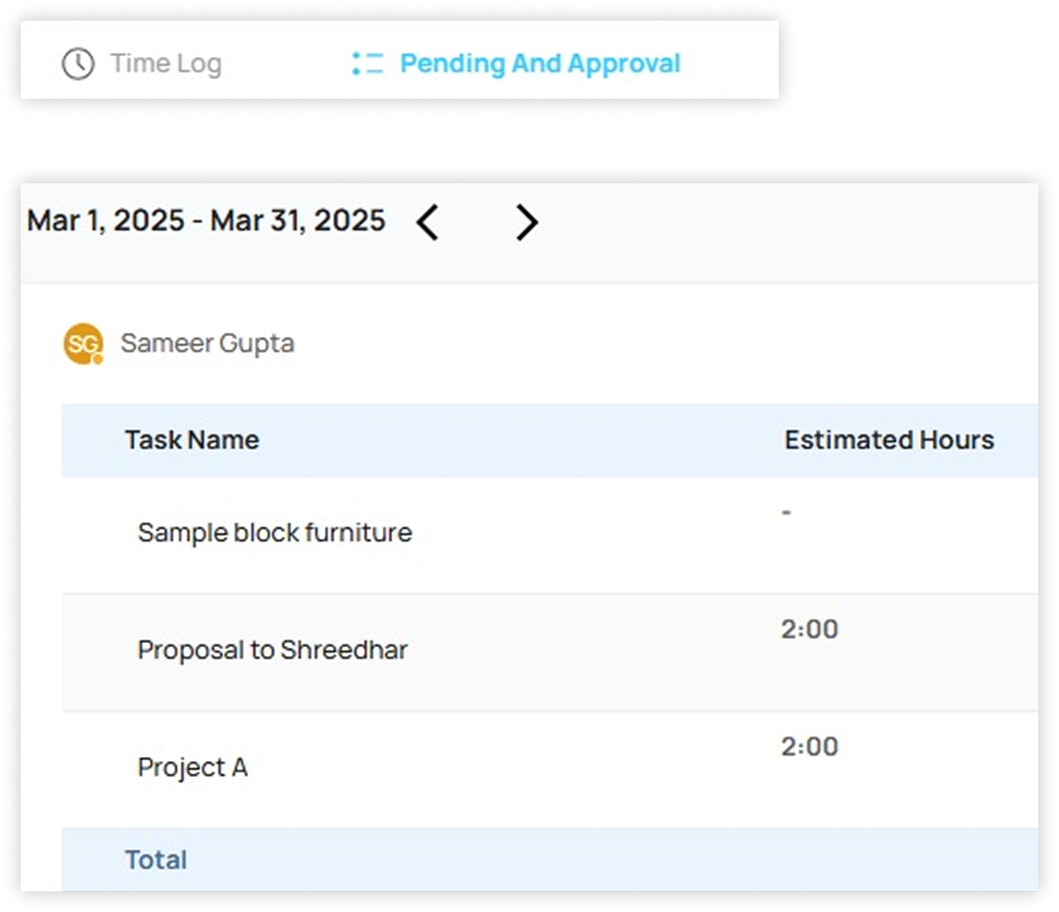This screenshot has height=912, width=1059.
Task: Go to previous month with left chevron
Action: tap(427, 222)
